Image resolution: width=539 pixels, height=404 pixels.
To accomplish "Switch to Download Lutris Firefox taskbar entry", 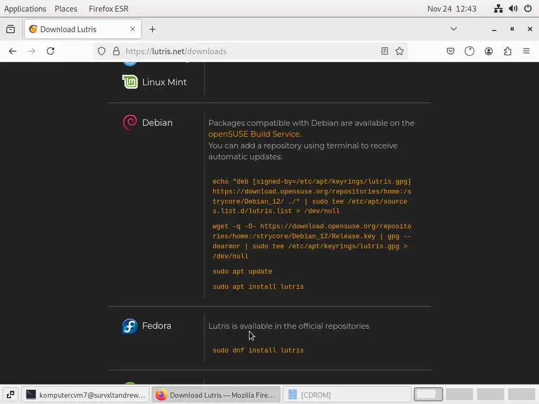I will pos(216,395).
